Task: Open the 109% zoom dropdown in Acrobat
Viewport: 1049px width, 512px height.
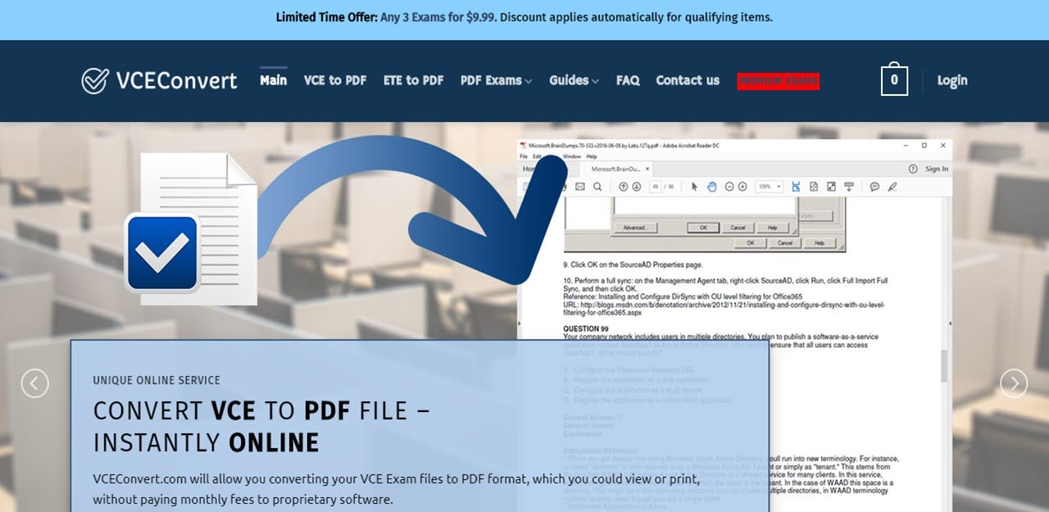Action: (x=770, y=187)
